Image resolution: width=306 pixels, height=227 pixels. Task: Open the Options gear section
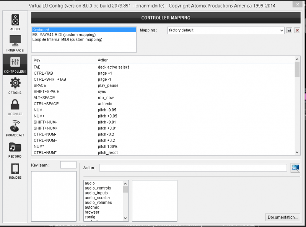pos(15,86)
